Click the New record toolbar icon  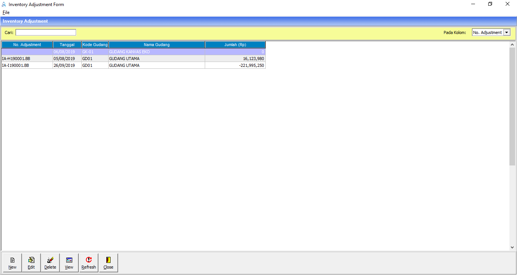pos(12,260)
